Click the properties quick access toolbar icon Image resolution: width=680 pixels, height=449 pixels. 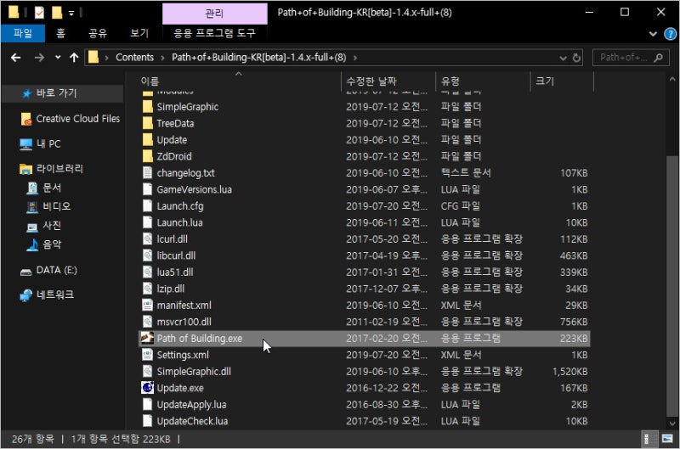point(39,12)
